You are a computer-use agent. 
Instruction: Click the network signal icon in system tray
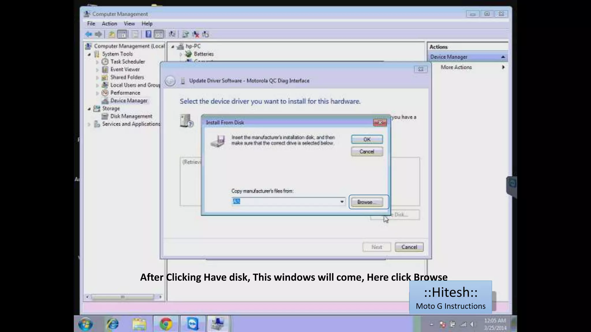click(x=463, y=324)
